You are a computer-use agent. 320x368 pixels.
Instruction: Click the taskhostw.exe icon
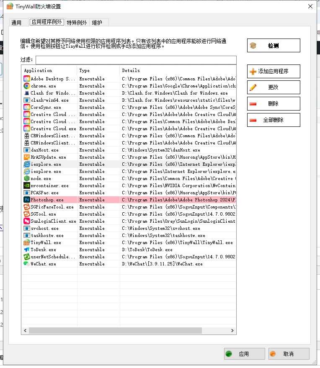pyautogui.click(x=27, y=235)
